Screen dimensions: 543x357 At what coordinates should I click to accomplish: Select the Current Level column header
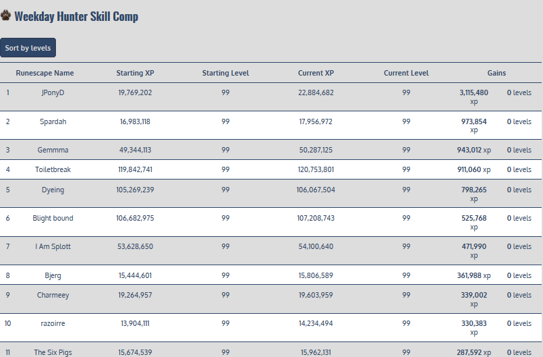click(x=406, y=73)
